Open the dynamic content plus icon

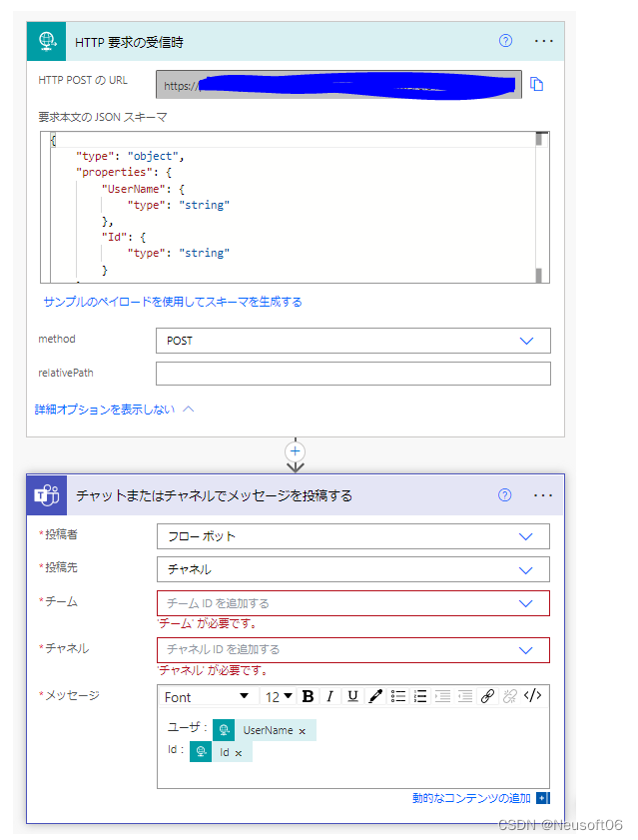tap(543, 798)
